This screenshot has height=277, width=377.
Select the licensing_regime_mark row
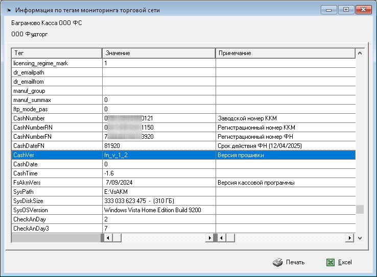[x=56, y=63]
